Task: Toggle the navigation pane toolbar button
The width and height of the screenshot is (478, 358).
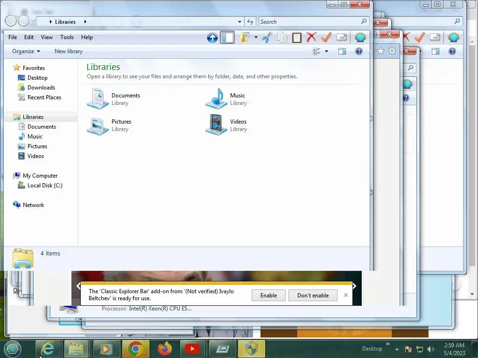Action: (227, 37)
